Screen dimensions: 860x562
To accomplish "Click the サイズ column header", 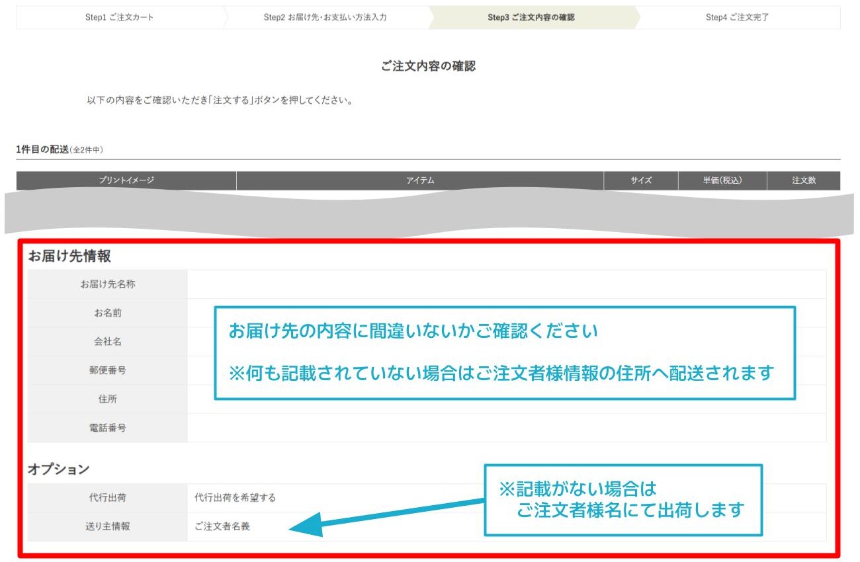I will tap(640, 180).
